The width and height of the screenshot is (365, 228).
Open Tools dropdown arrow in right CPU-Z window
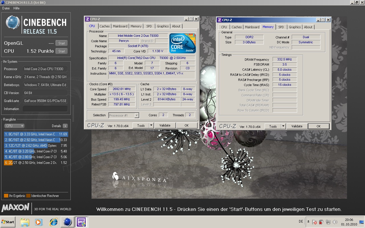(283, 126)
